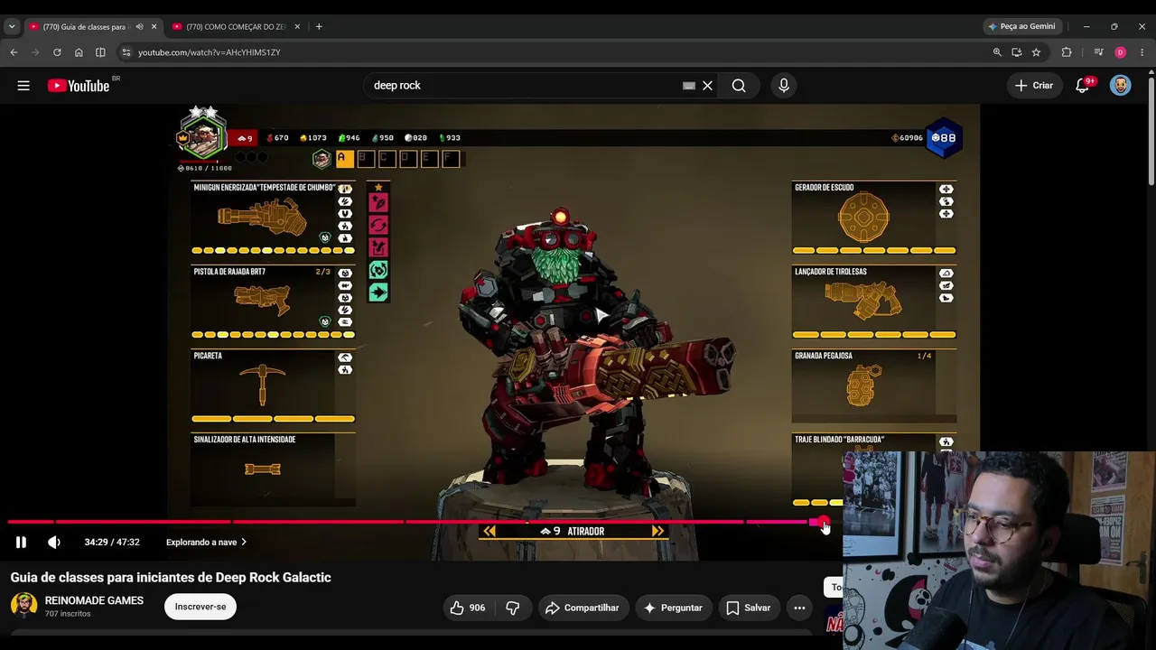Open the page zoom indicator
This screenshot has width=1156, height=650.
pos(997,52)
